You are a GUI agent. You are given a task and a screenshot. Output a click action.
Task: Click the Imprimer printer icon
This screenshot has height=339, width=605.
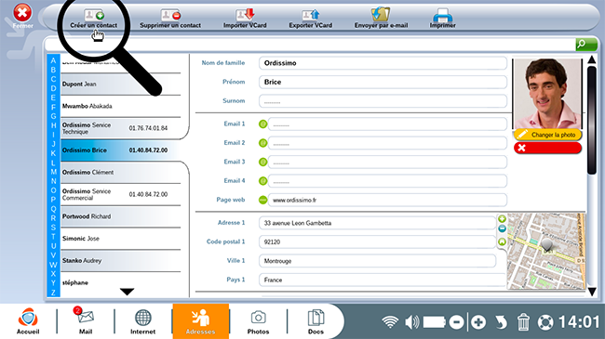coord(442,15)
